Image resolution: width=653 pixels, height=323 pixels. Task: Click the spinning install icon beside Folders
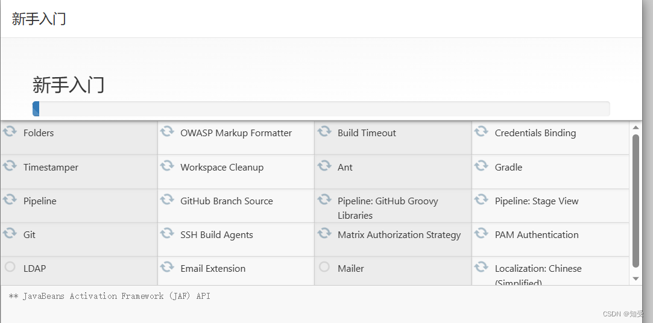10,132
